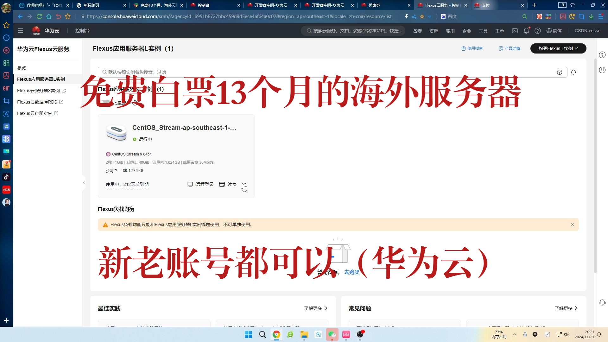Click 去购买 link
608x342 pixels.
352,272
